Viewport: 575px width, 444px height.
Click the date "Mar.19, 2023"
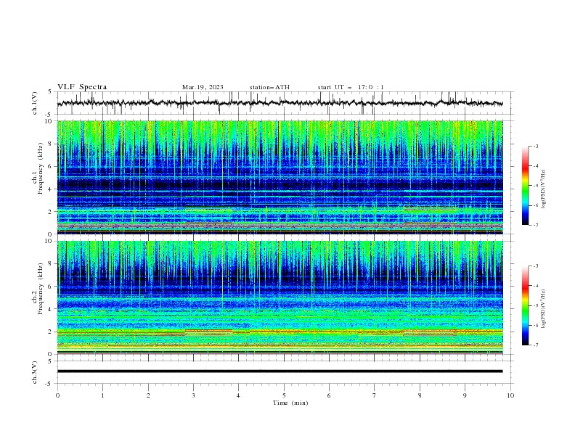(x=203, y=87)
